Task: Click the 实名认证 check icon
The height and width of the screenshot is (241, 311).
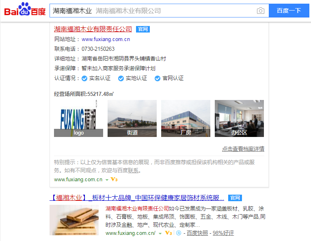Action: tap(84, 78)
